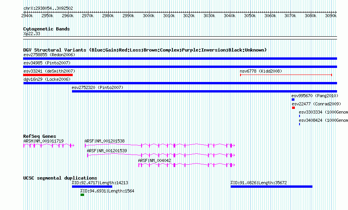Click green segmental duplication with length 1564

[x=83, y=195]
